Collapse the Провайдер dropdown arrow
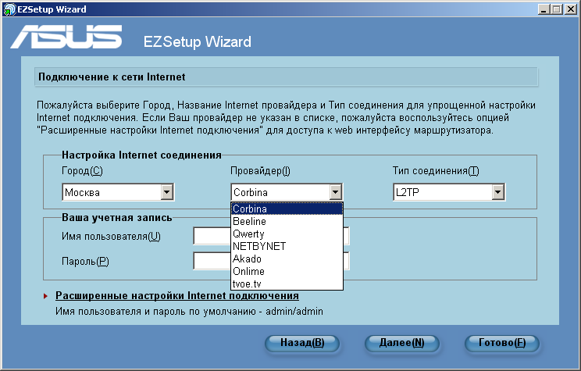581x371 pixels. 335,192
